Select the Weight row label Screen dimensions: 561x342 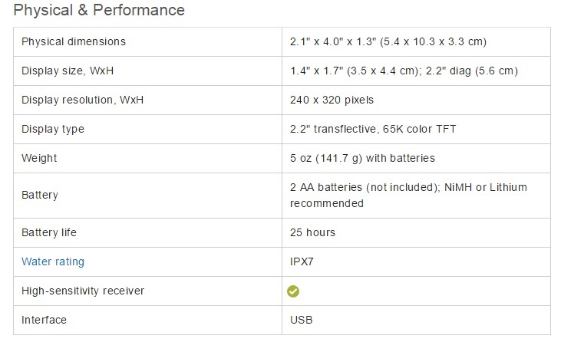pos(39,158)
